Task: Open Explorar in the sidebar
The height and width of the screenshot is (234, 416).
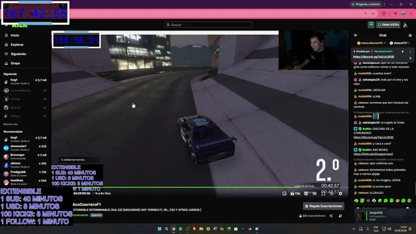Action: pyautogui.click(x=17, y=45)
